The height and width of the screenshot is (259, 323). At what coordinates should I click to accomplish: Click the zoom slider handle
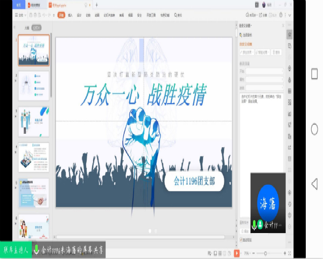click(x=265, y=253)
